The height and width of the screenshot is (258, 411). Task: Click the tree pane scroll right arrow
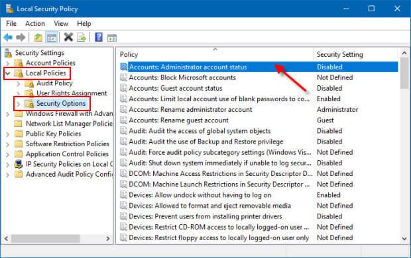[x=108, y=239]
